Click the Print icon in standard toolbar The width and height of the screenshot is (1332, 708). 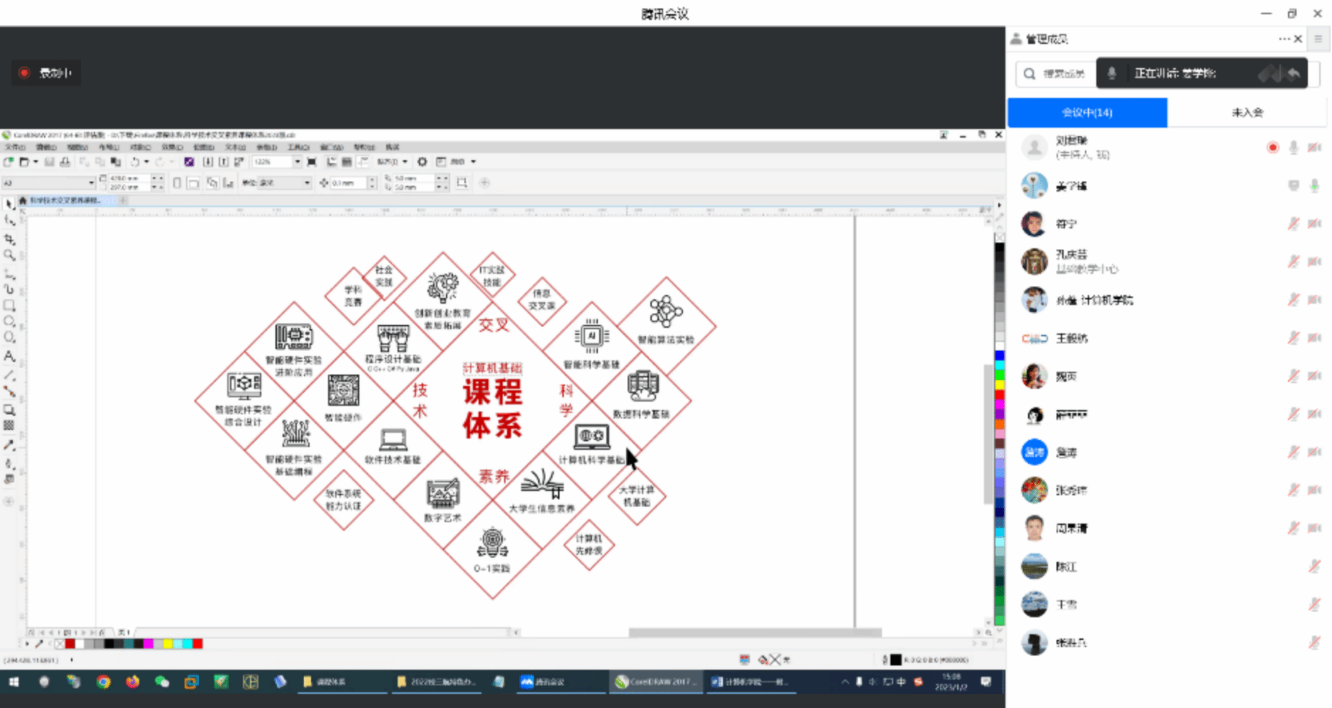(65, 162)
